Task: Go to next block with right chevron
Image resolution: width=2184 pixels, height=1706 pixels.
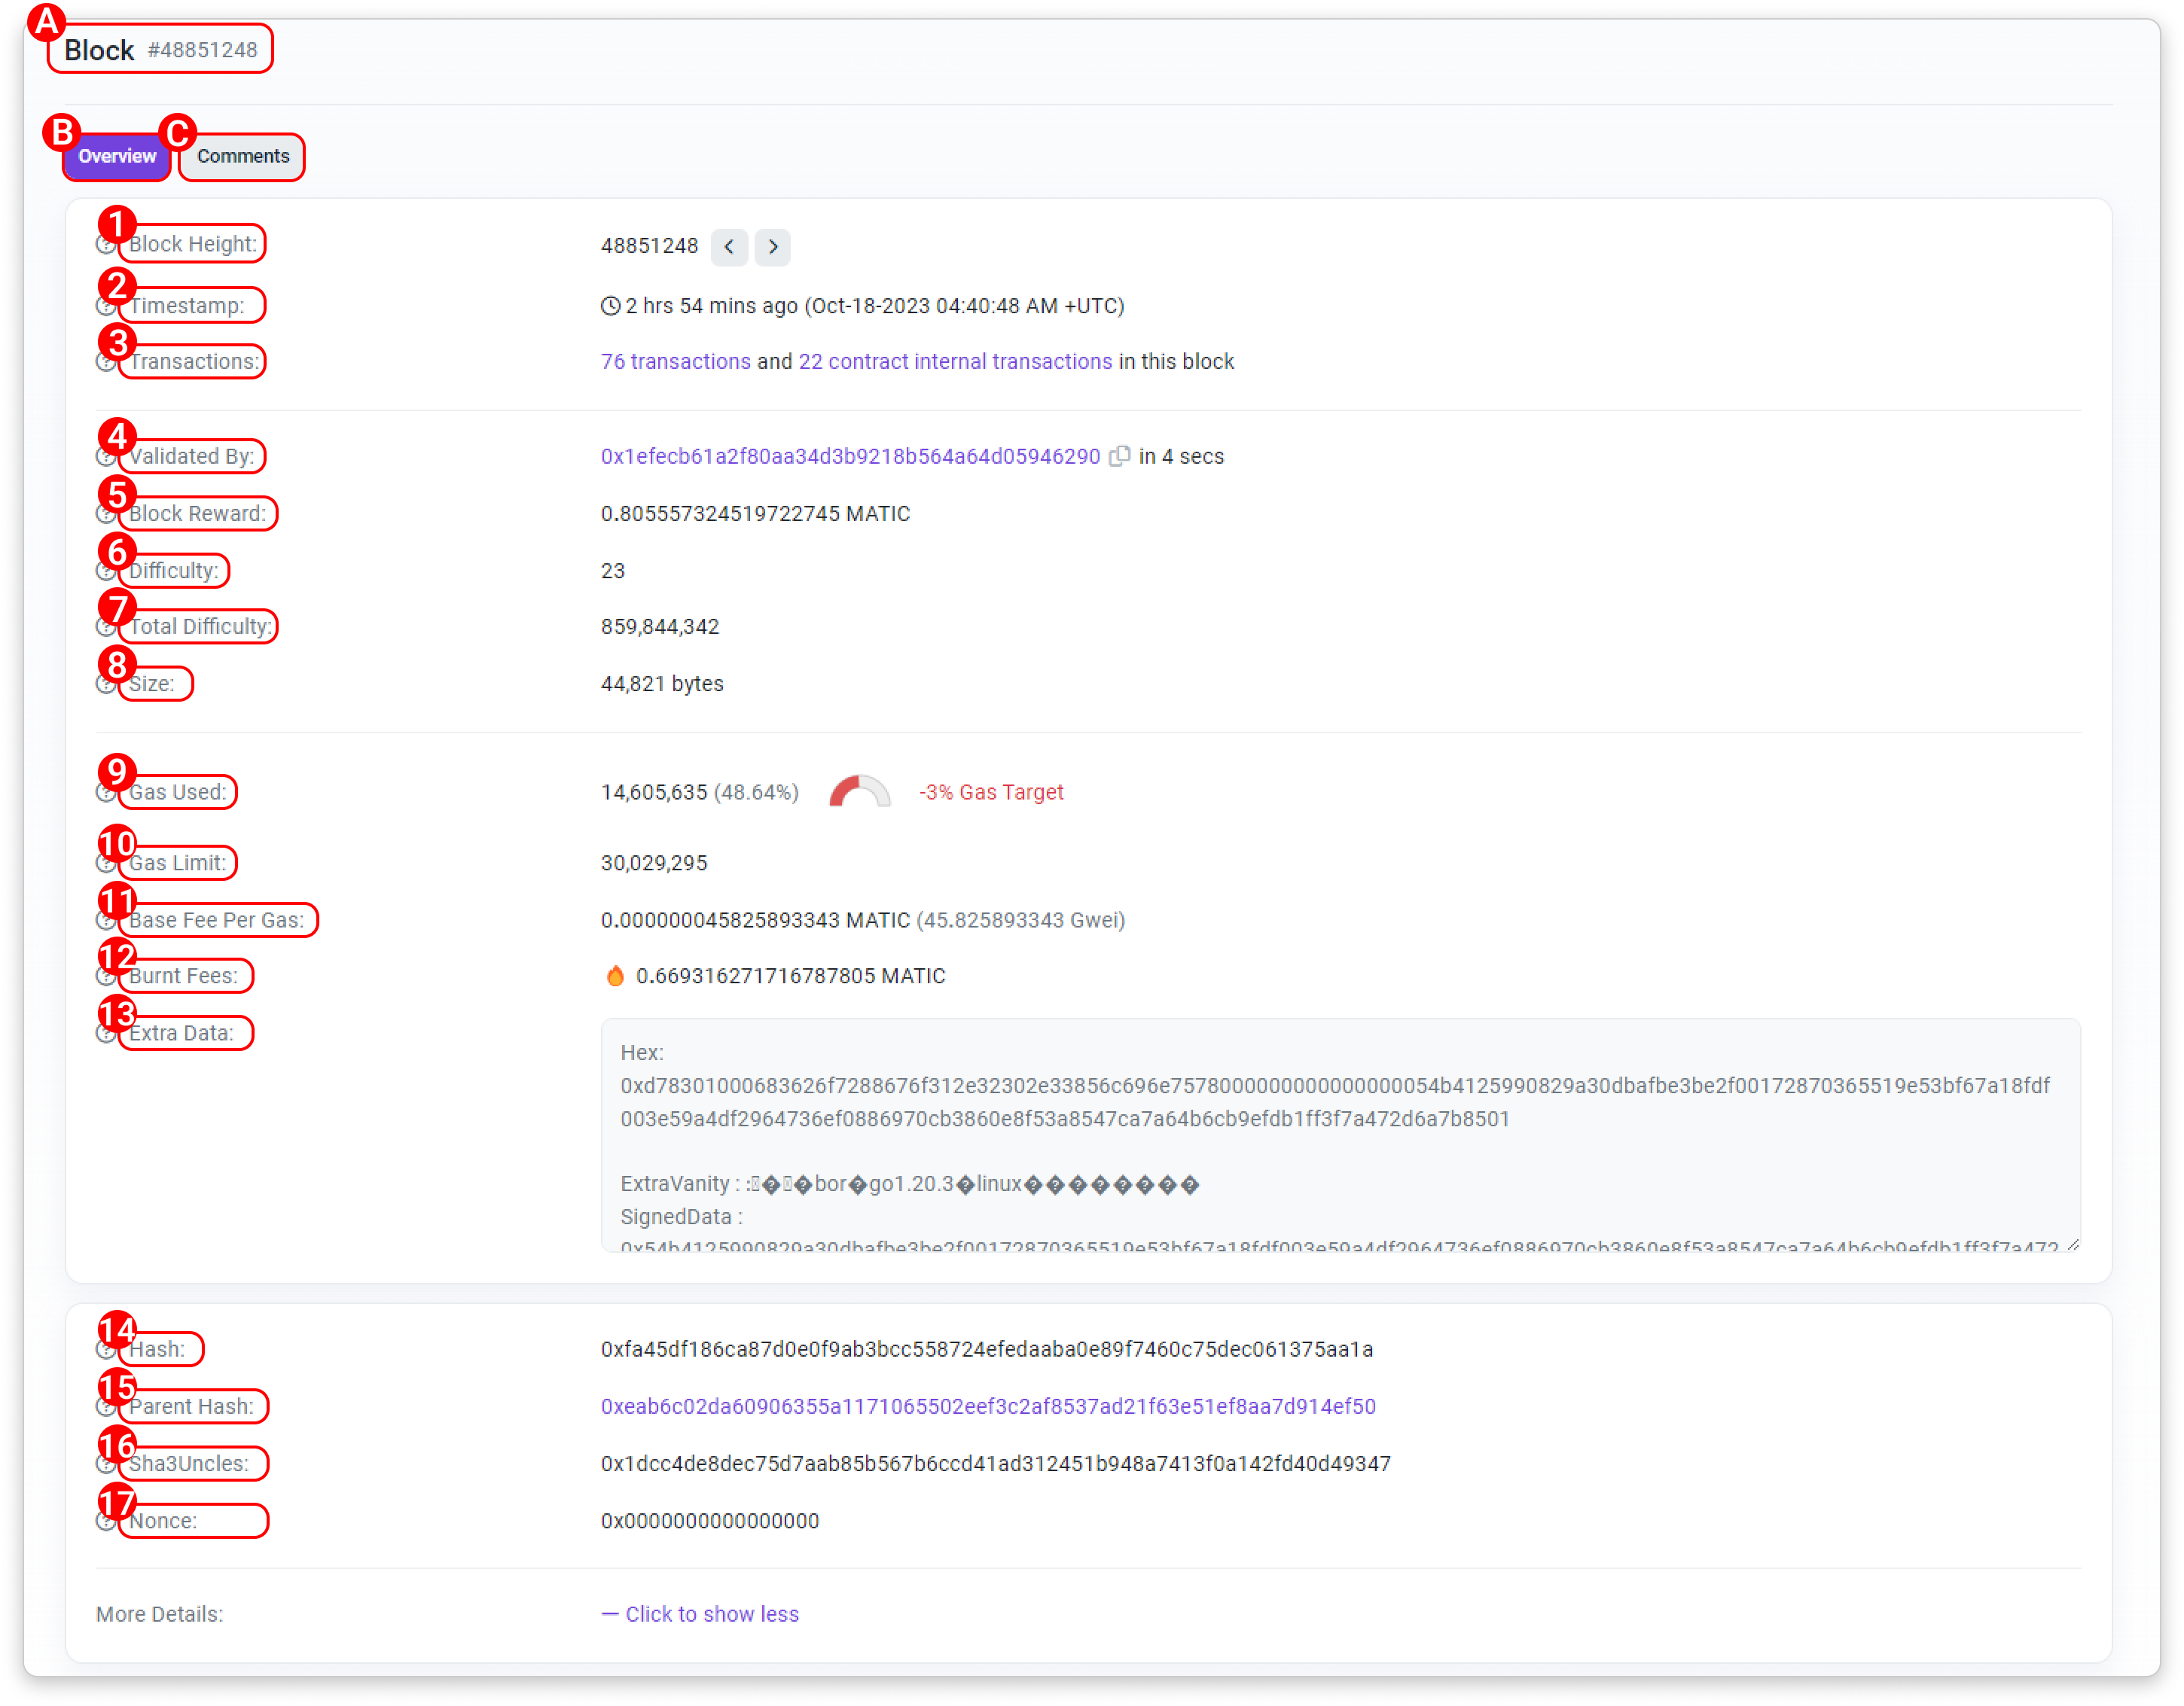Action: click(772, 247)
